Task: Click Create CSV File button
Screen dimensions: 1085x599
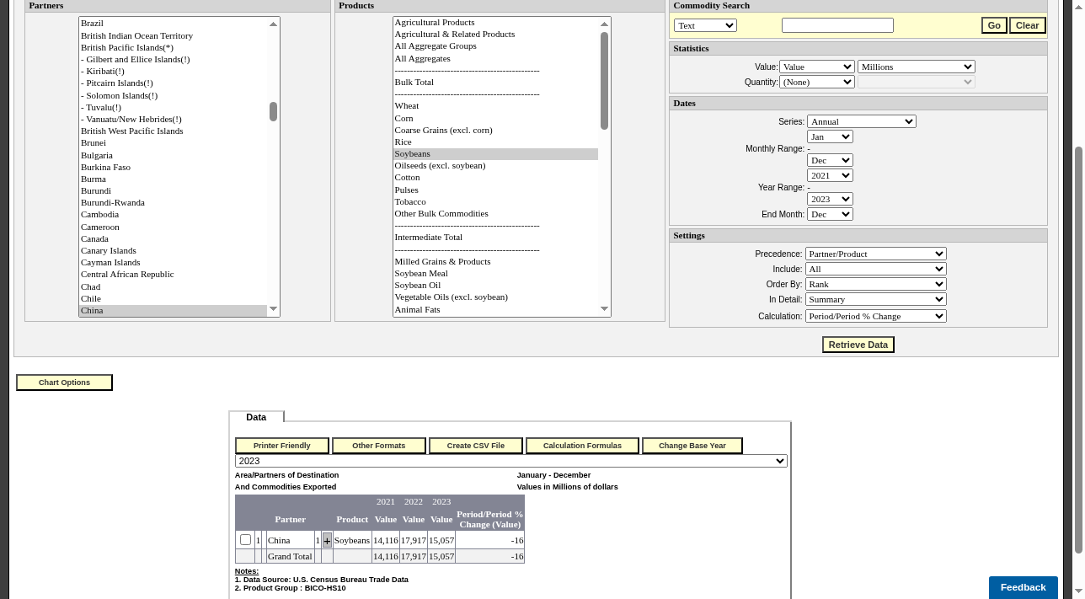Action: coord(476,446)
